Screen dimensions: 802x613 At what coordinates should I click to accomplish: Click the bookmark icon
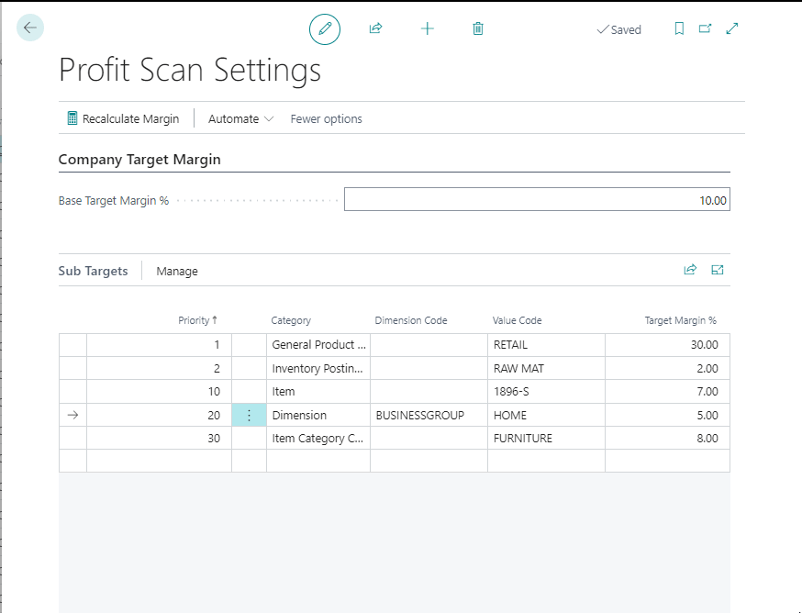(x=679, y=29)
